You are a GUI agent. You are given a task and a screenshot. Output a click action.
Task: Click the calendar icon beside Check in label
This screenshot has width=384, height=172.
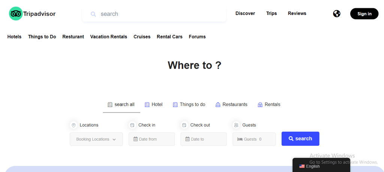point(132,125)
